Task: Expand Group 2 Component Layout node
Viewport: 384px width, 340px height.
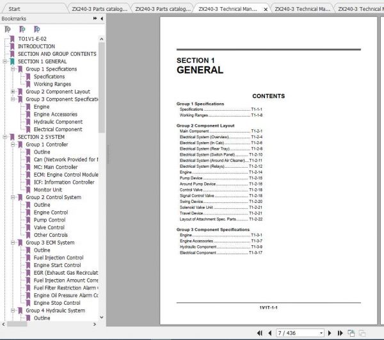Action: (13, 92)
